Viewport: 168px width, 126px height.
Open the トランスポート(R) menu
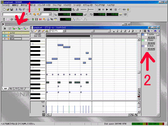[44, 5]
